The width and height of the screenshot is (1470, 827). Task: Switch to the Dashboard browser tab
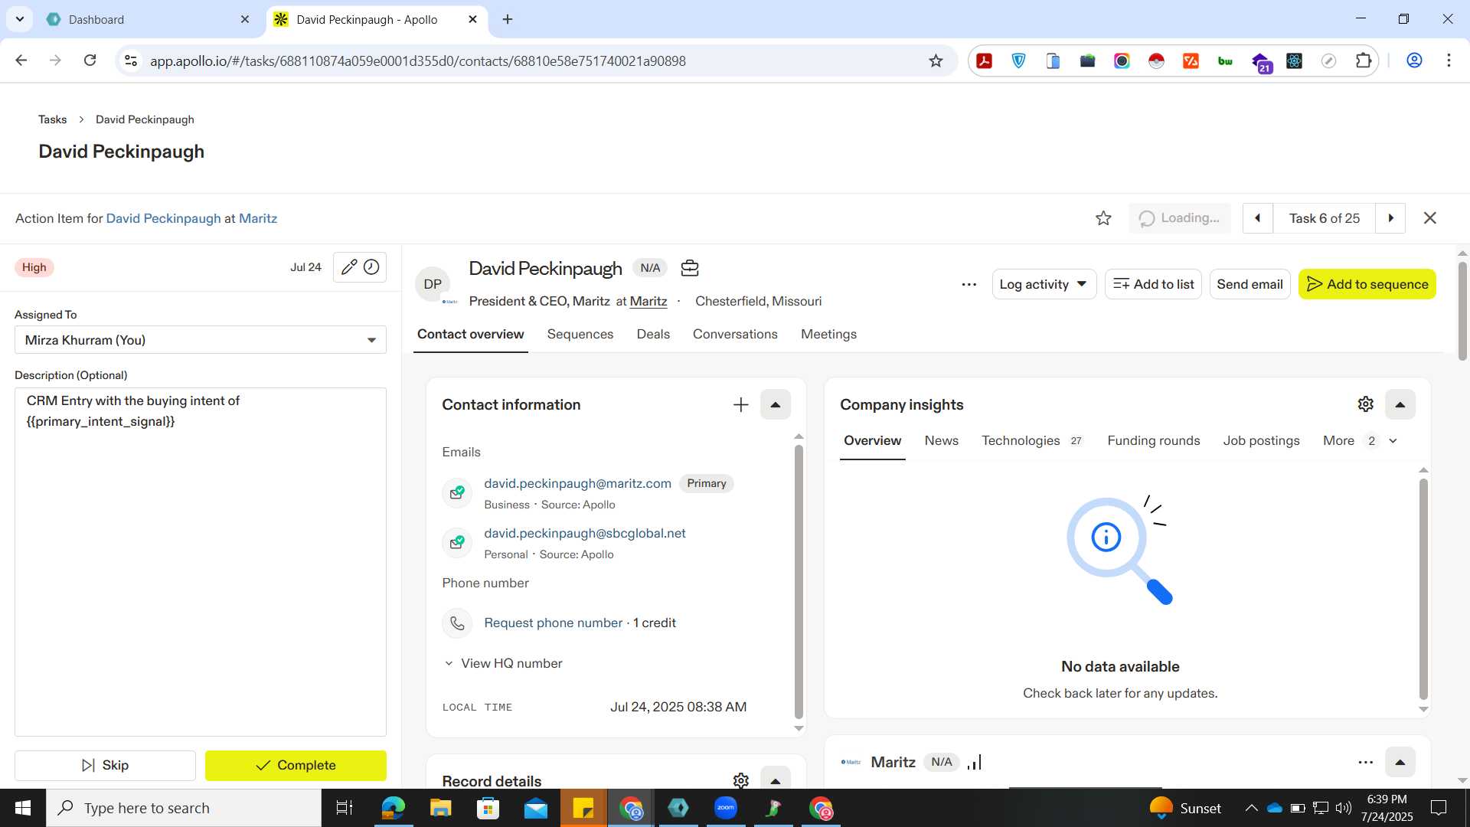149,19
